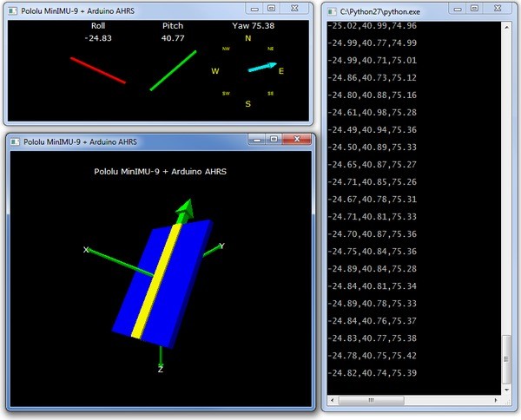521x420 pixels.
Task: Click the horizontal scrollbar thumb in the console
Action: coord(371,400)
